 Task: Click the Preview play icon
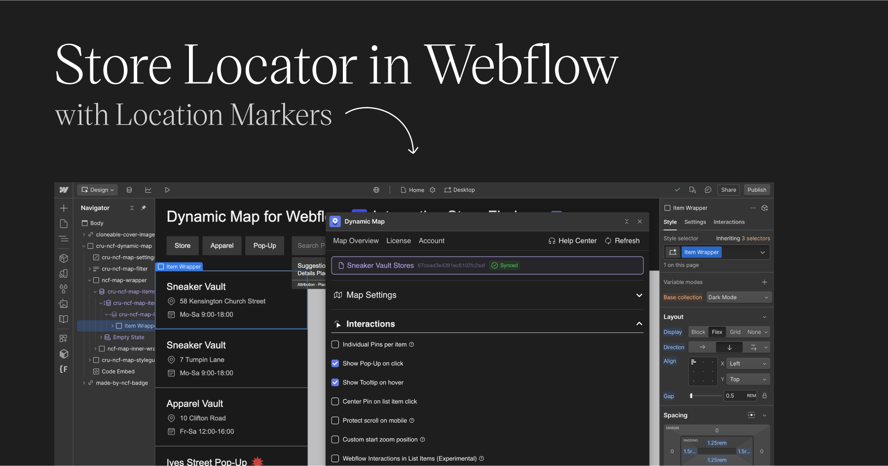[x=167, y=190]
